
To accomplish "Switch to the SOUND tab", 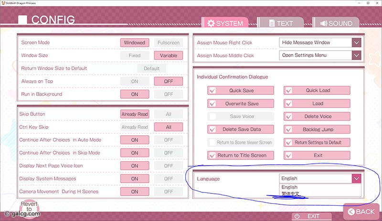I will pos(337,23).
